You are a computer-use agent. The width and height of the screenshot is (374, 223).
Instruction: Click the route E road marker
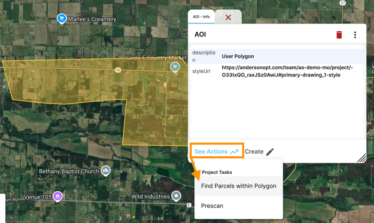pyautogui.click(x=189, y=205)
